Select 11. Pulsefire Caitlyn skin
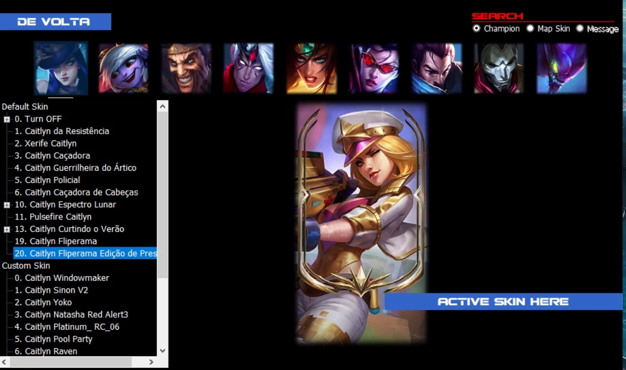The height and width of the screenshot is (370, 626). tap(53, 217)
